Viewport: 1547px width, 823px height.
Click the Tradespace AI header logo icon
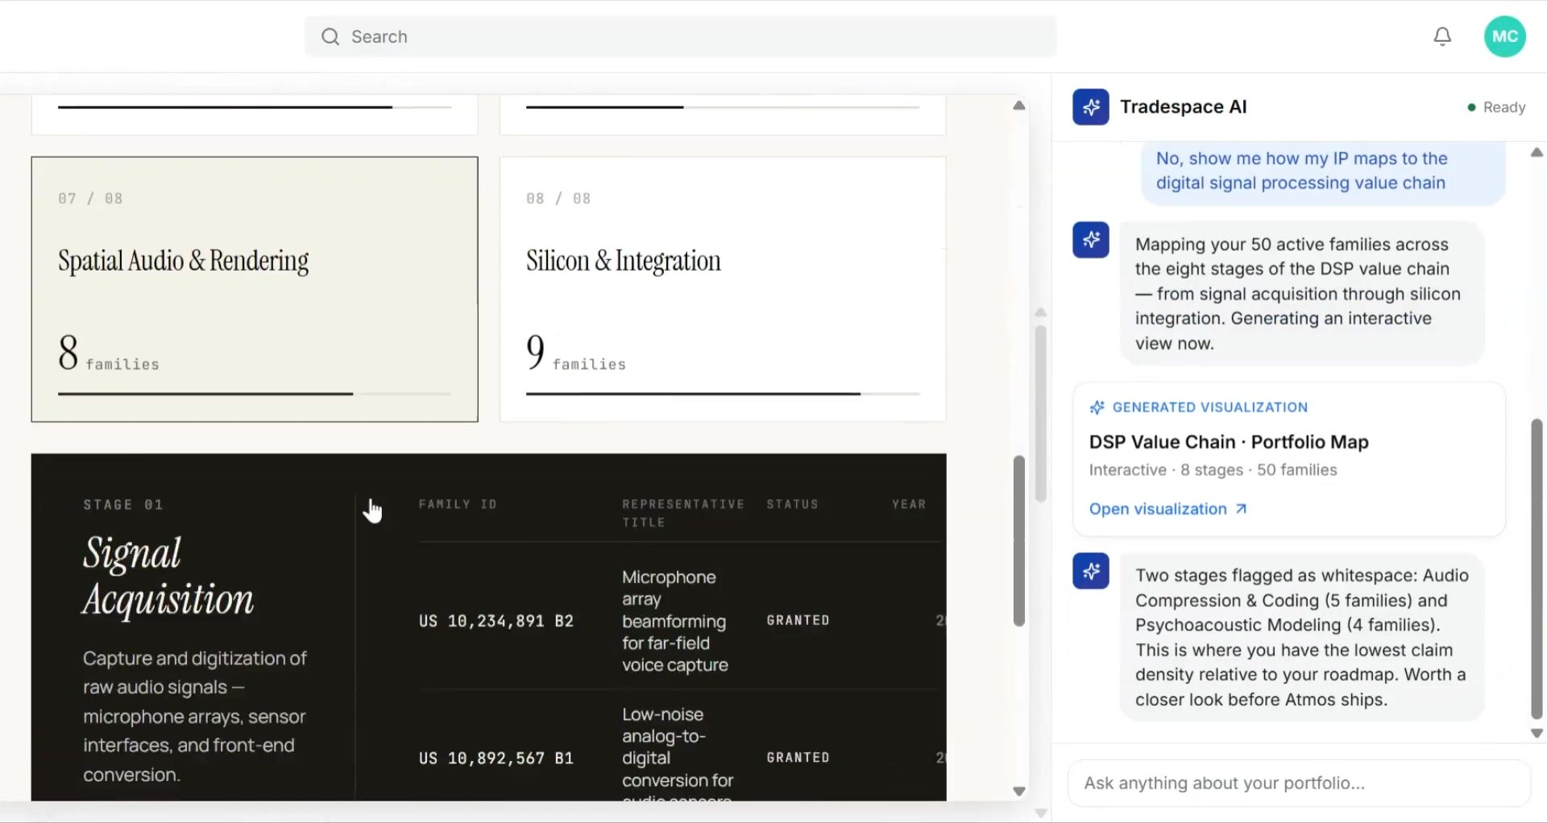tap(1091, 106)
